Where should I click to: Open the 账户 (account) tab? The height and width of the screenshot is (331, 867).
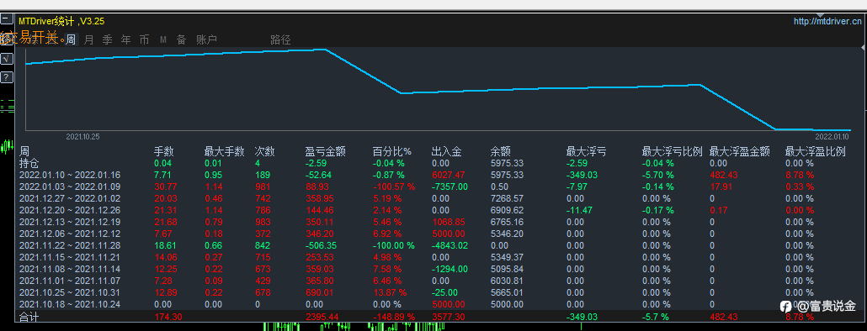tap(206, 39)
